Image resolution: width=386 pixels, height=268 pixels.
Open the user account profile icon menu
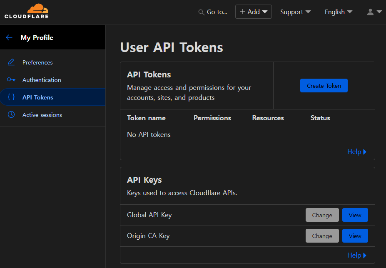coord(374,12)
